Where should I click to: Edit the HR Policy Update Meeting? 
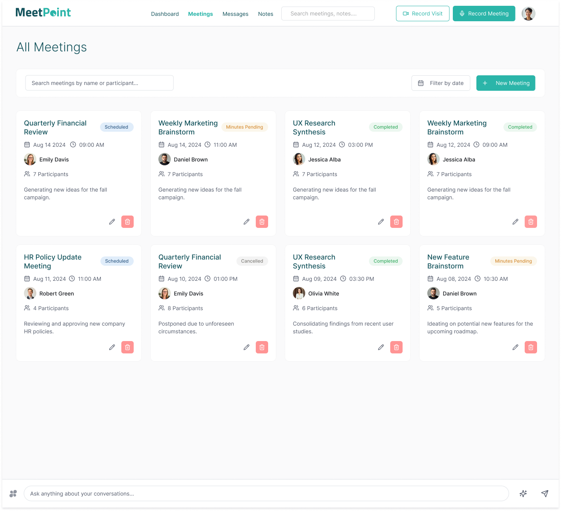[x=112, y=347]
